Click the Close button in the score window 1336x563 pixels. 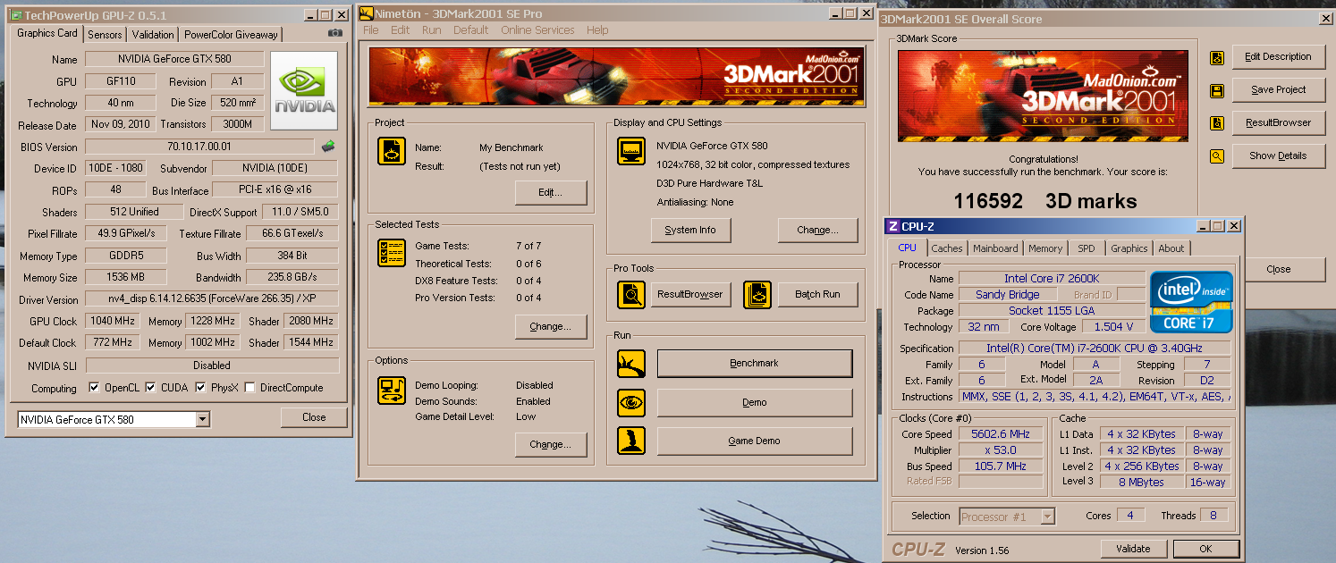coord(1279,269)
